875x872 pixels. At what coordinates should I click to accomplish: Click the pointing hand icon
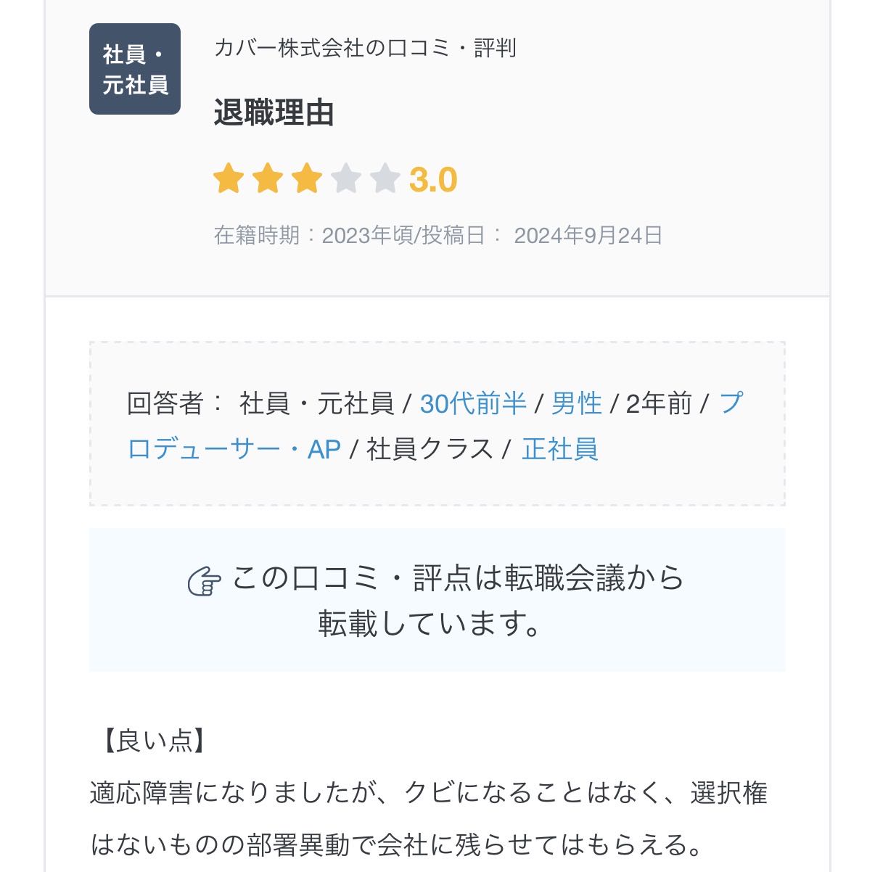205,581
